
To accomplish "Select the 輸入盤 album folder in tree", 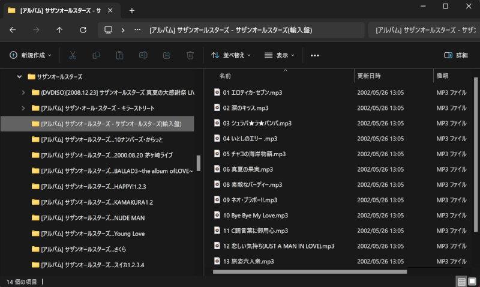I will tap(97, 124).
